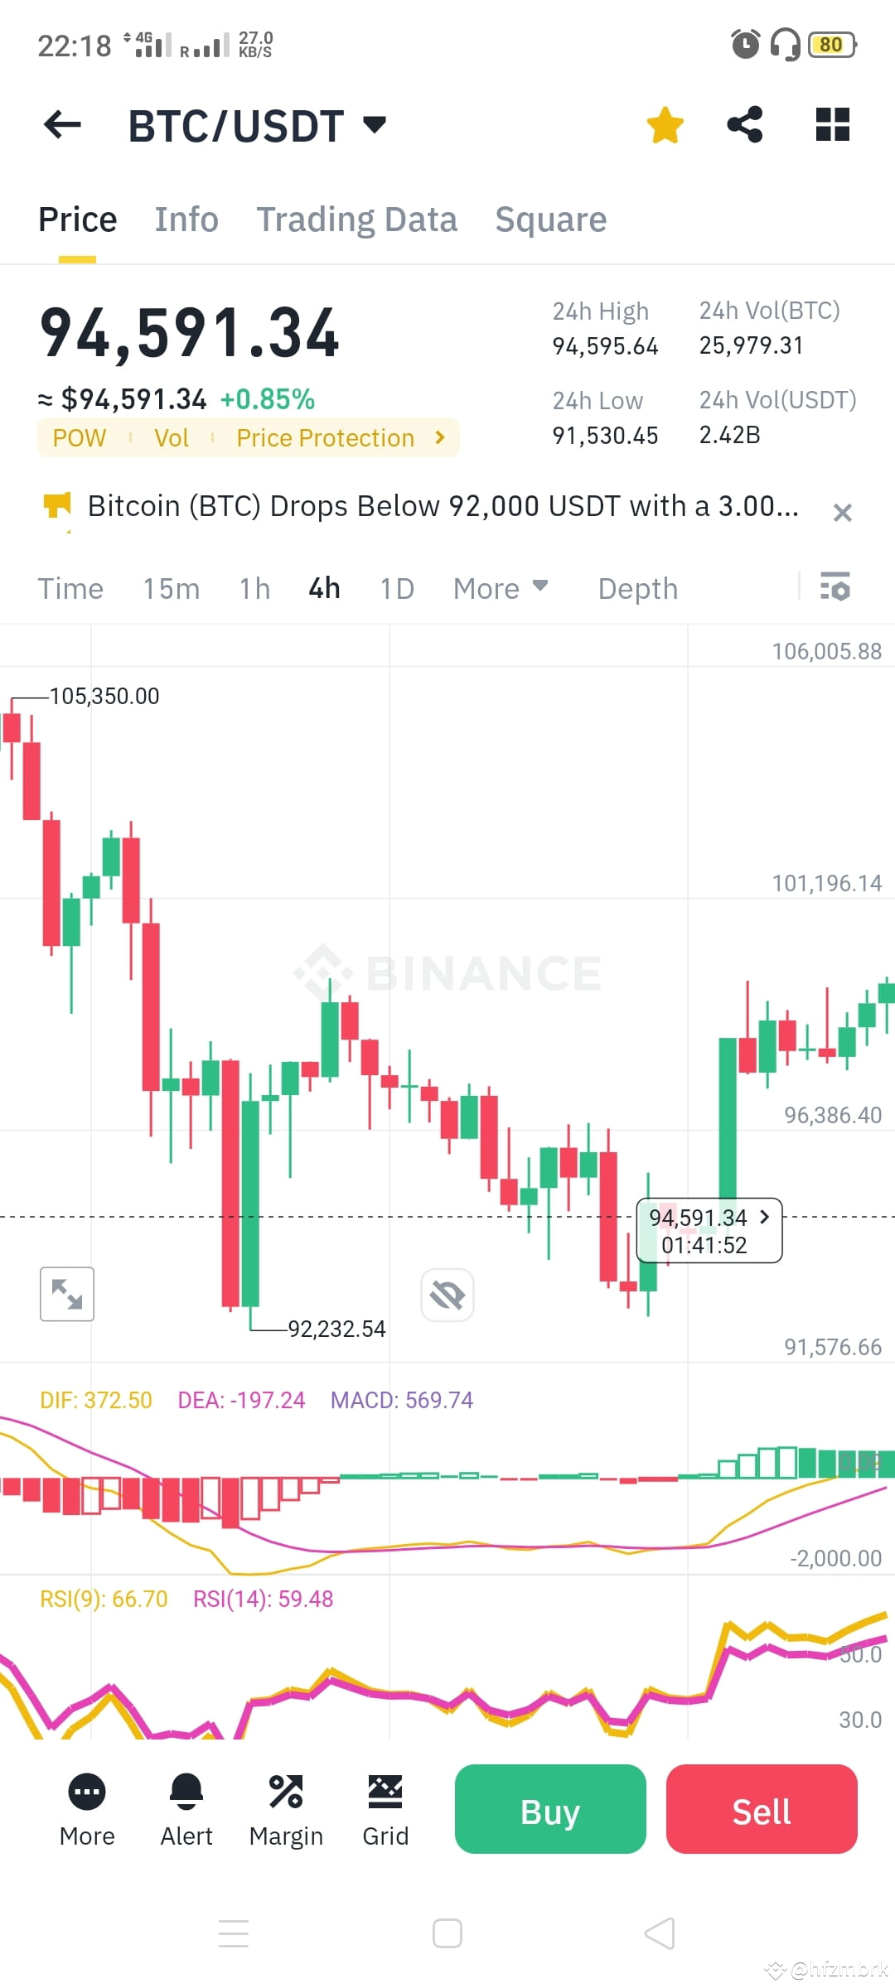Tap the back arrow to exit chart
Image resolution: width=895 pixels, height=1988 pixels.
click(60, 124)
